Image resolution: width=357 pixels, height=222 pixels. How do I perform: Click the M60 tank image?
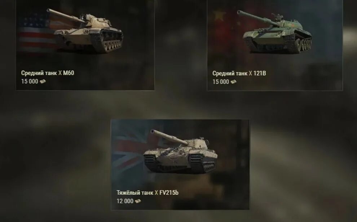tap(85, 31)
